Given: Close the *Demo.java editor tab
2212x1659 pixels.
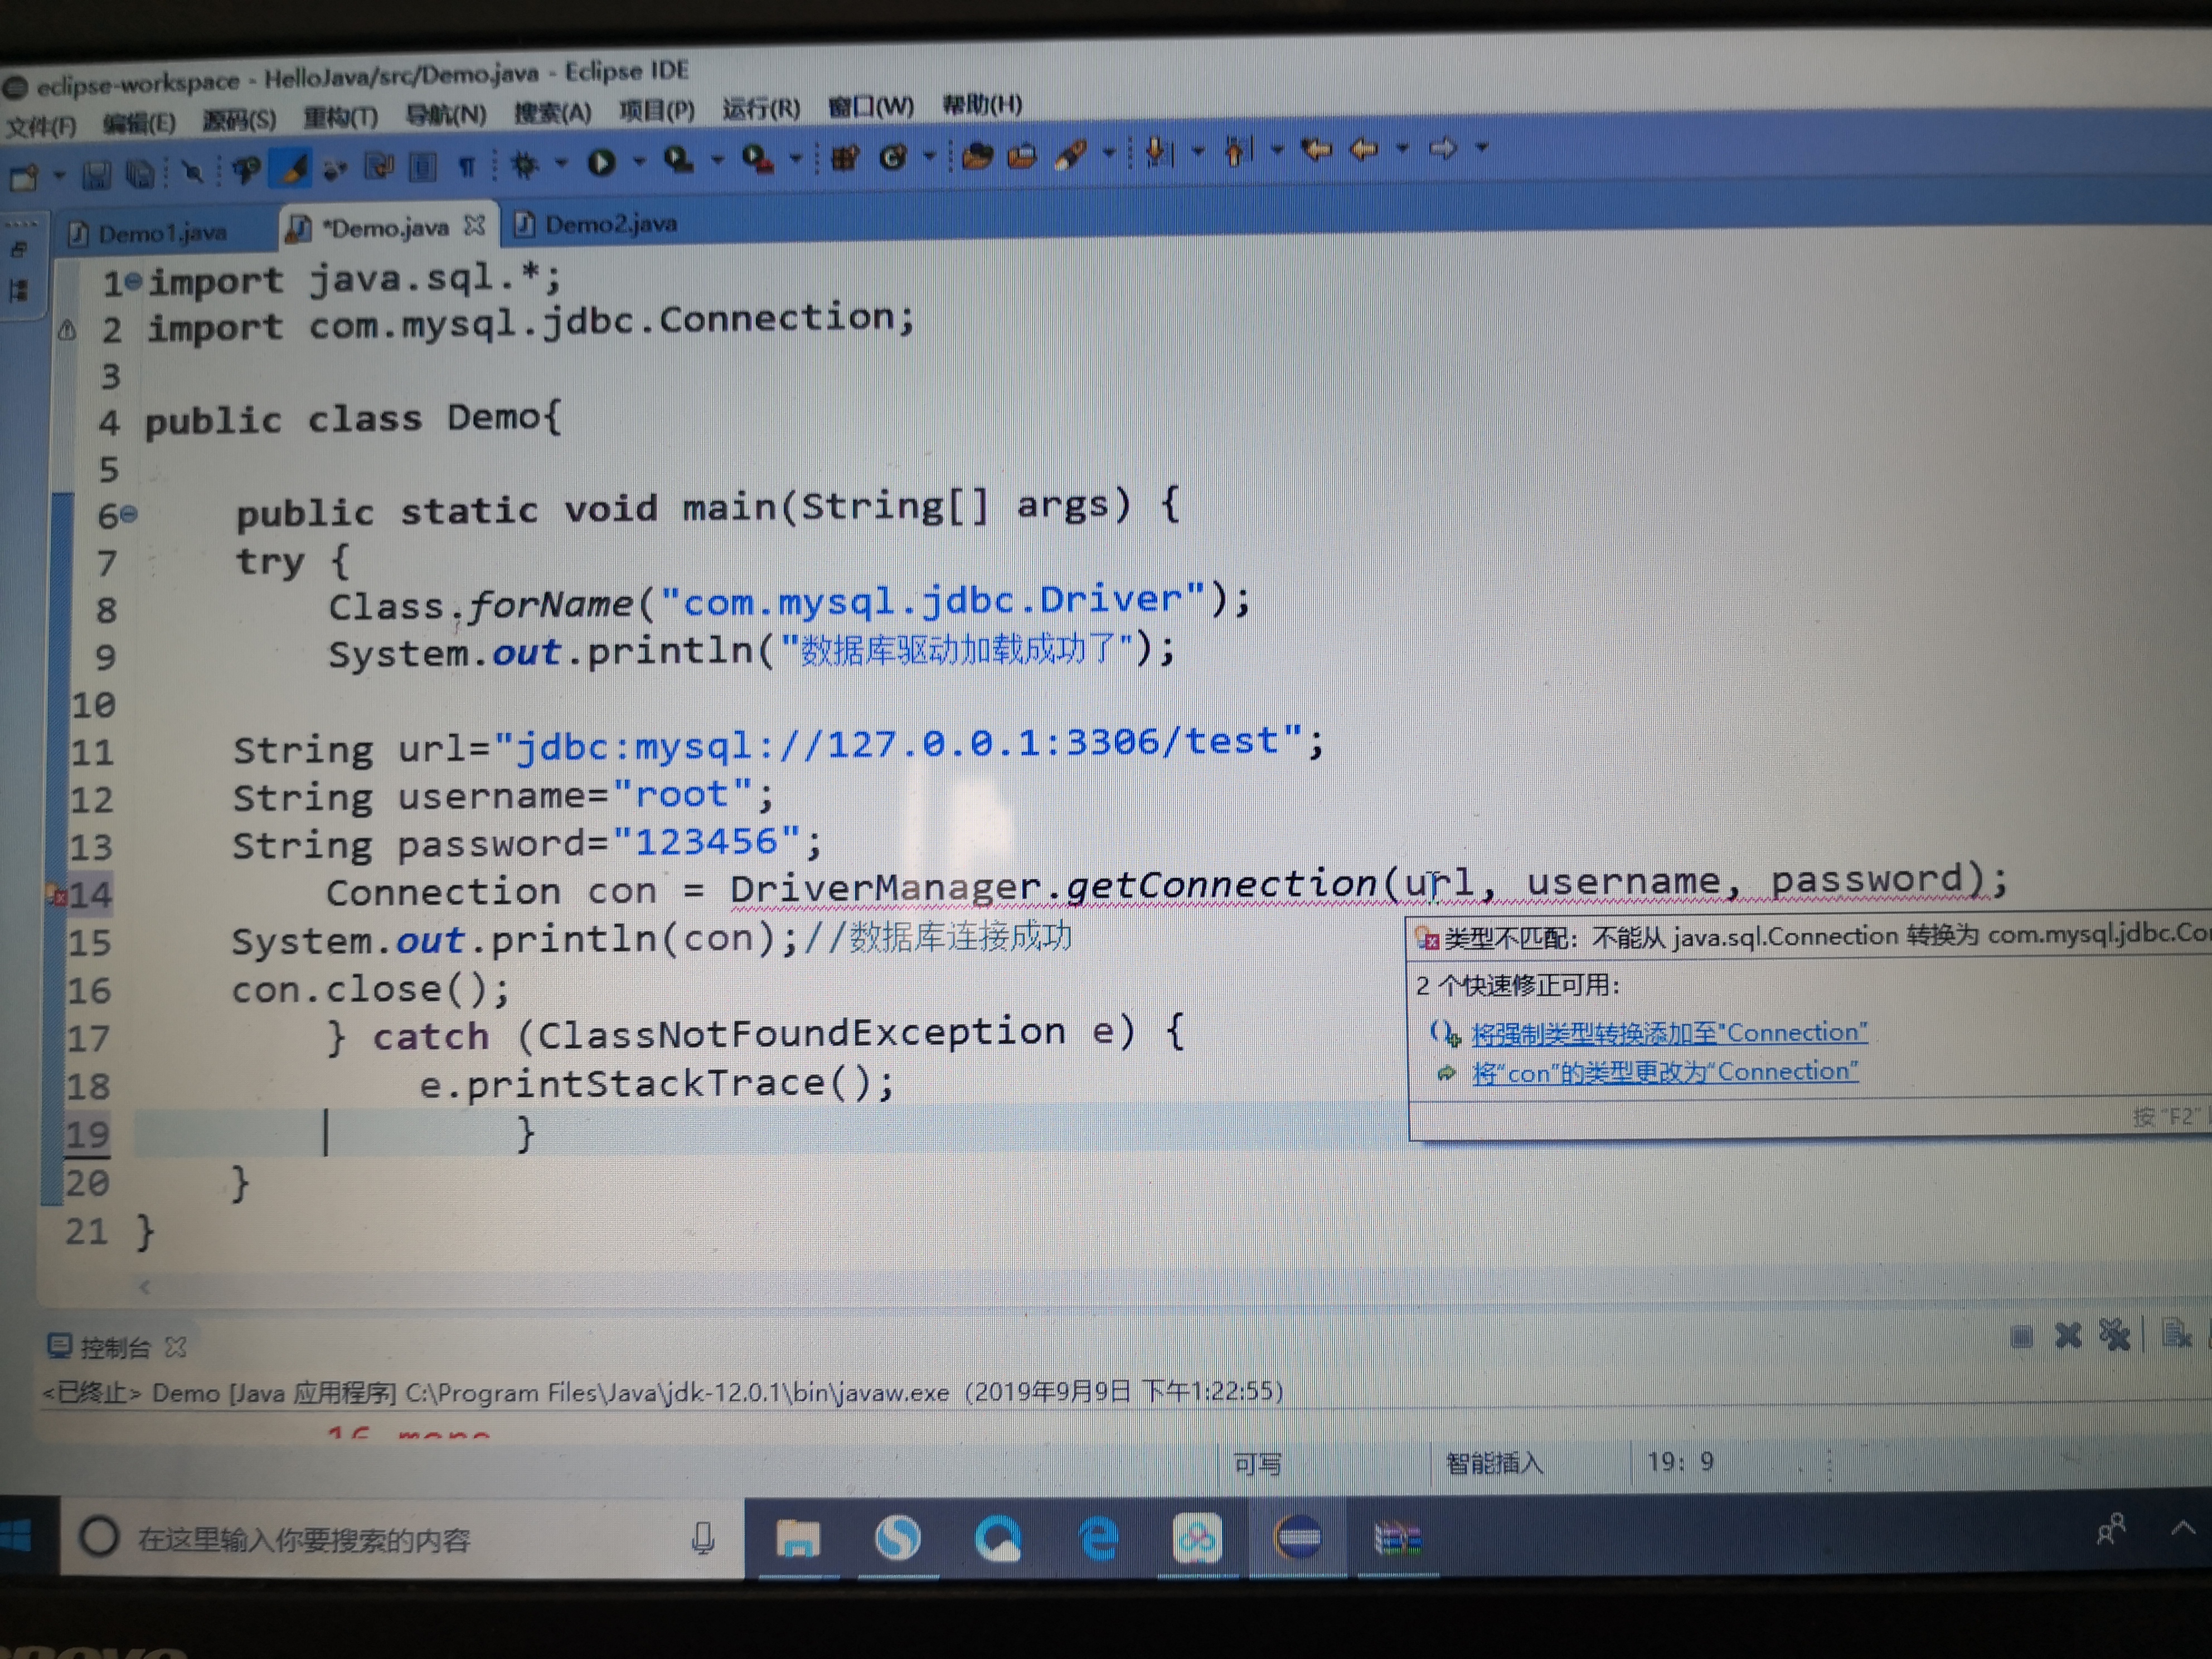Looking at the screenshot, I should [475, 226].
